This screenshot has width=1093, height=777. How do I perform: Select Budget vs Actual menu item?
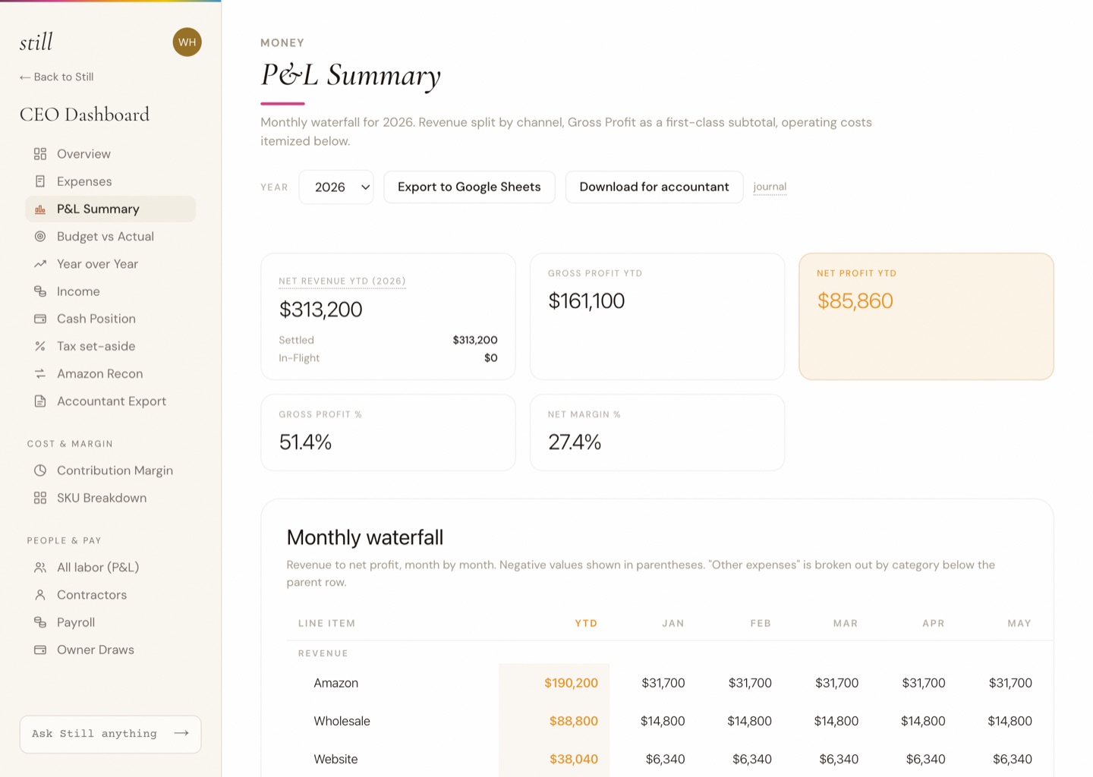pos(110,237)
